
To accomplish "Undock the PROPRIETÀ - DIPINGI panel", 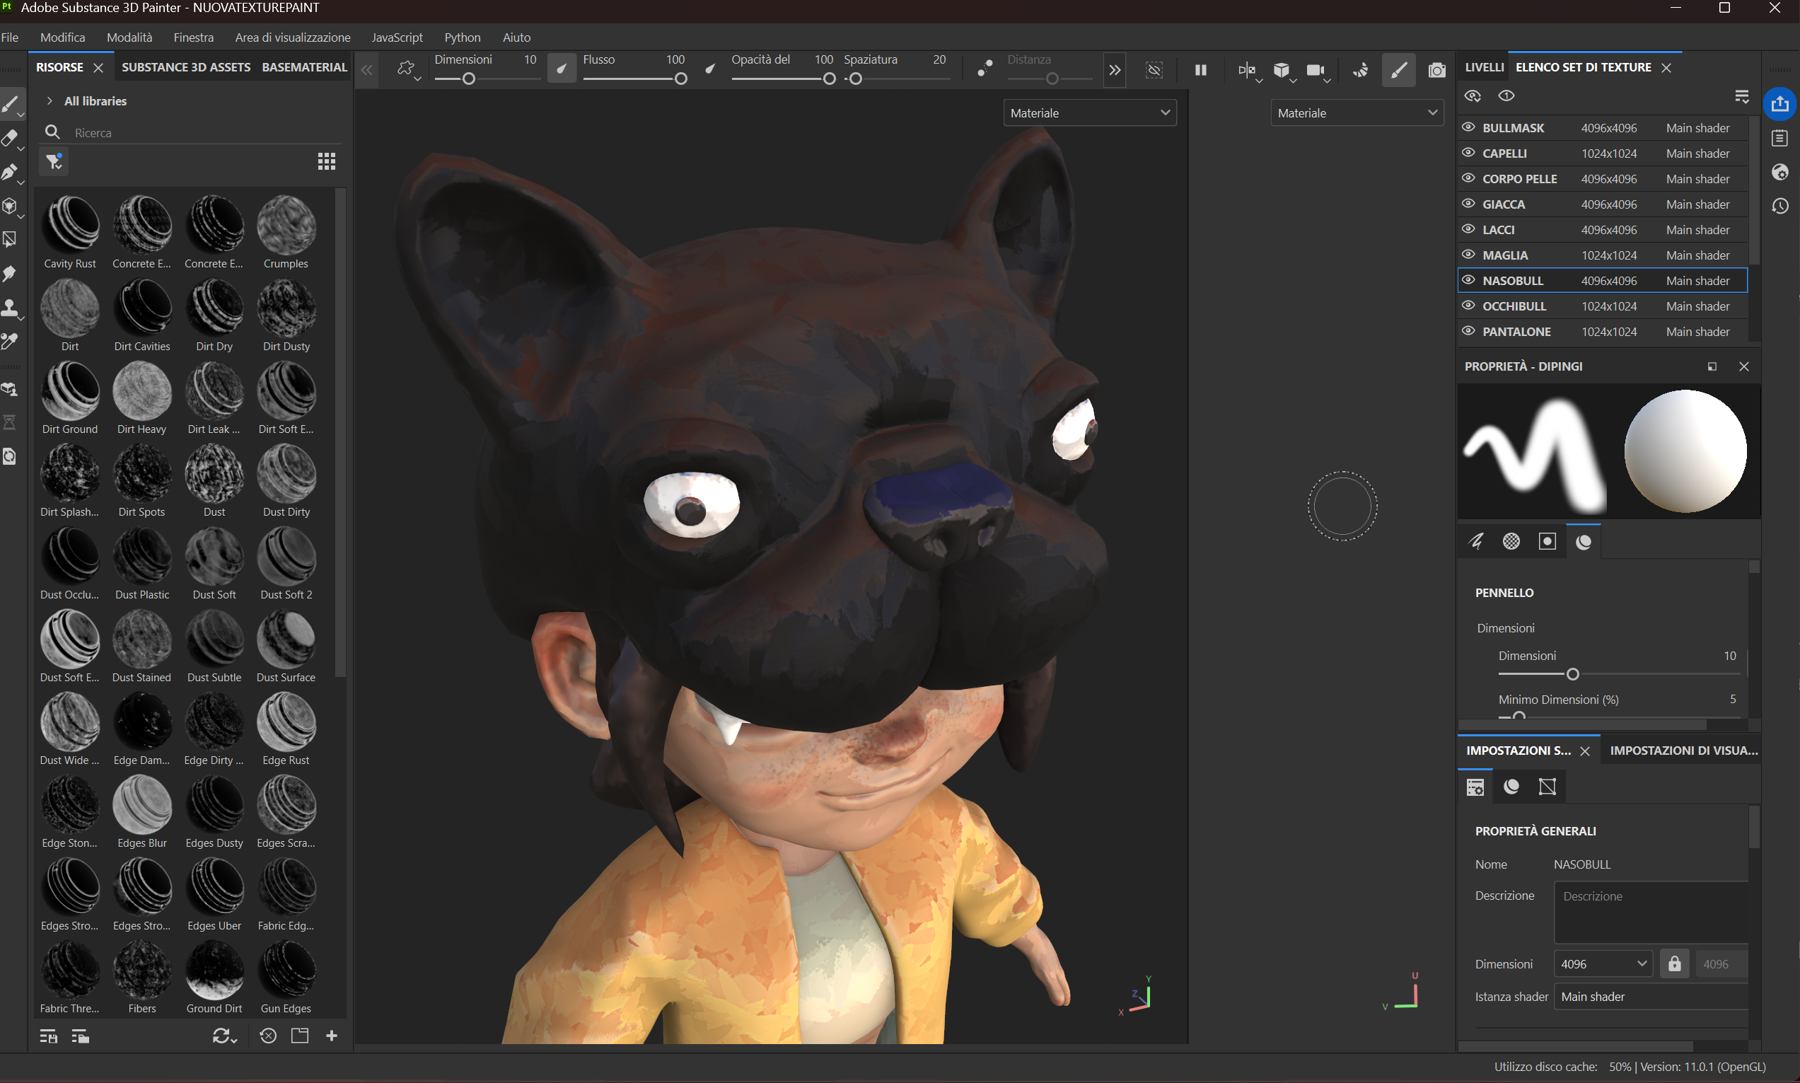I will (x=1712, y=366).
